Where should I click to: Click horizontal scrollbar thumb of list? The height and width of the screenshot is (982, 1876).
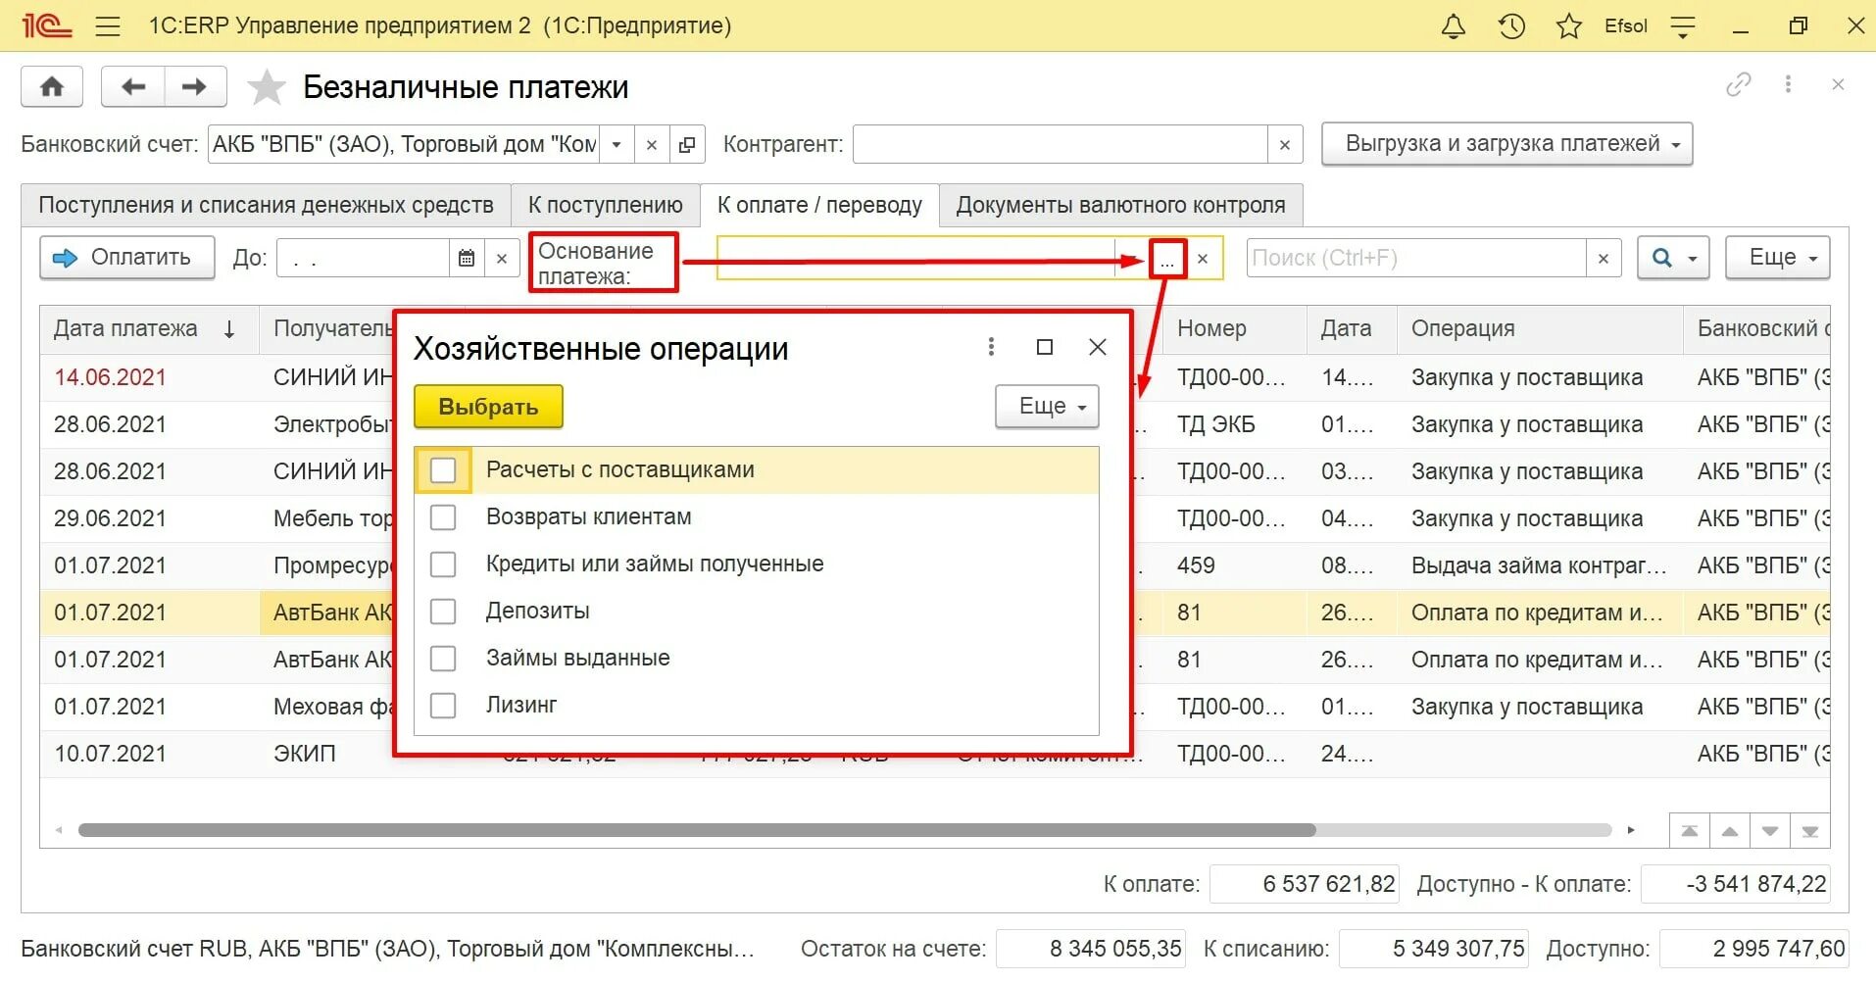tap(696, 830)
